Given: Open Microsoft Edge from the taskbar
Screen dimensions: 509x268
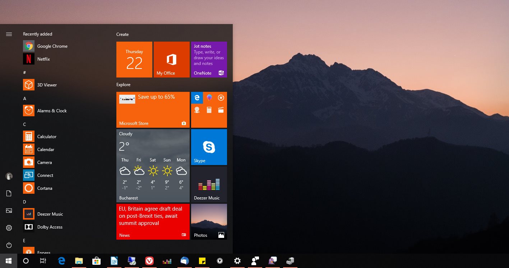Looking at the screenshot, I should (x=61, y=261).
